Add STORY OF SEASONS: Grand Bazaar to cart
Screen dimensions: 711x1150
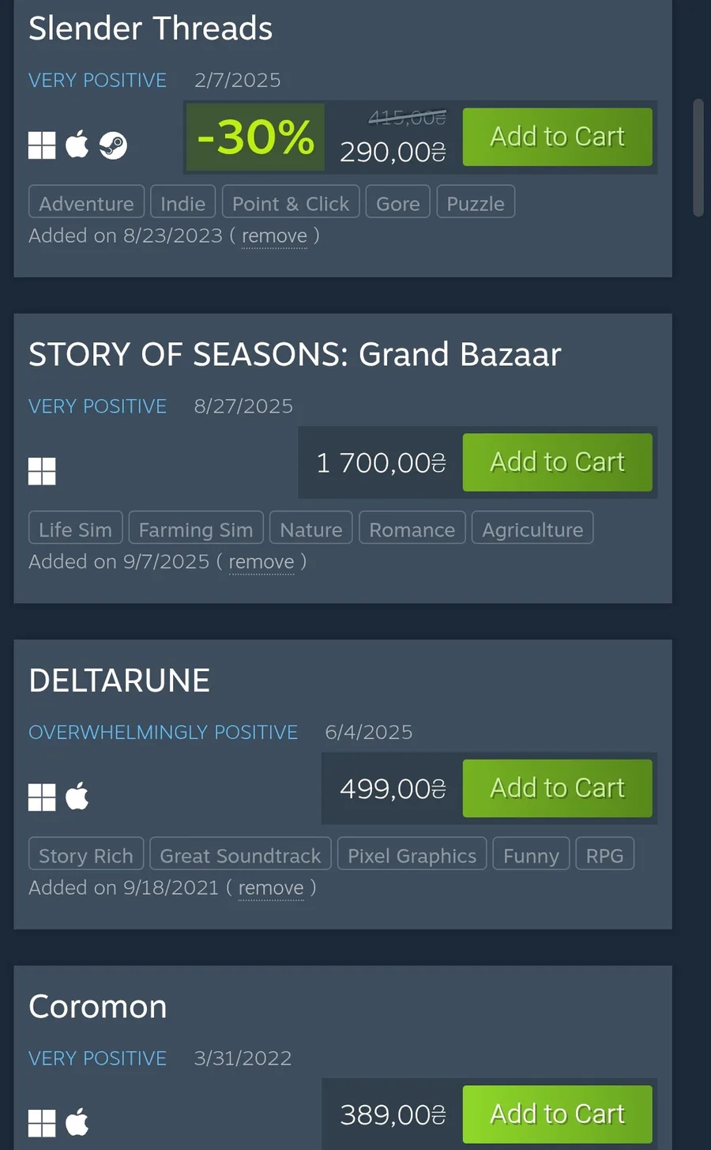[558, 462]
